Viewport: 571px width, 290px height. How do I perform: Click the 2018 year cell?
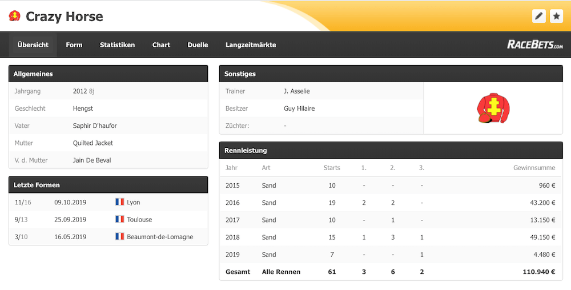click(x=232, y=237)
